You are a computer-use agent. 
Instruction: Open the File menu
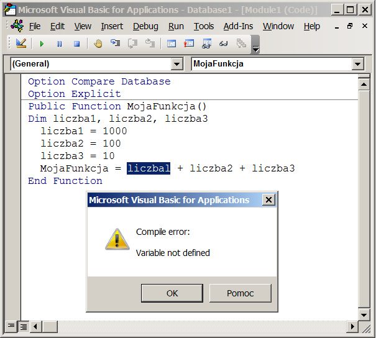click(35, 26)
